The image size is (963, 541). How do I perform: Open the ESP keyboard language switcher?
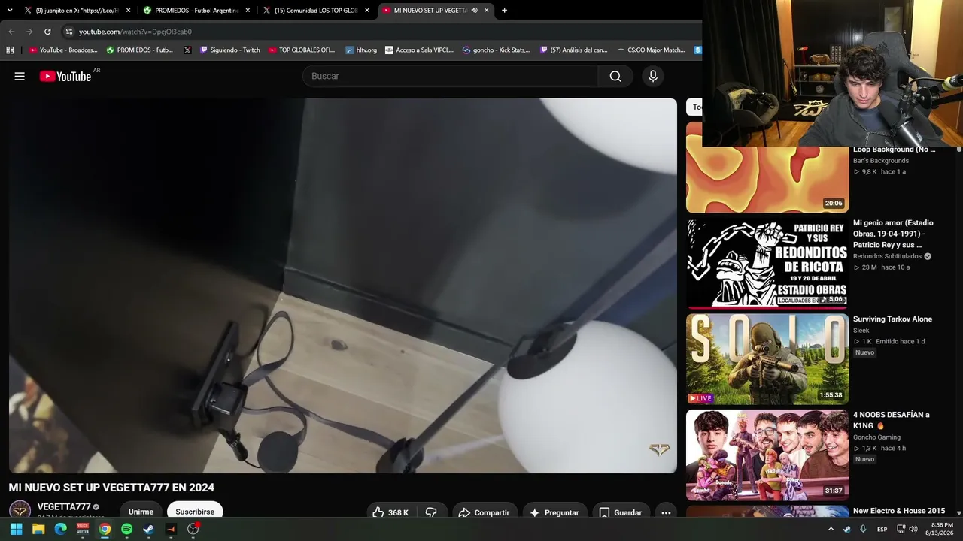click(882, 529)
